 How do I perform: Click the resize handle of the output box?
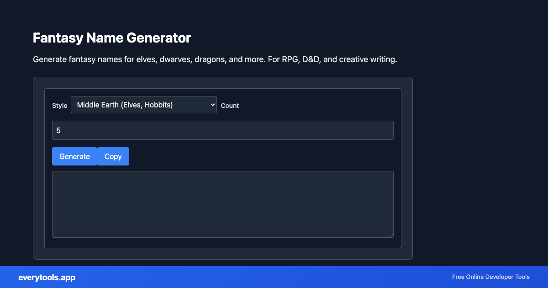tap(391, 235)
